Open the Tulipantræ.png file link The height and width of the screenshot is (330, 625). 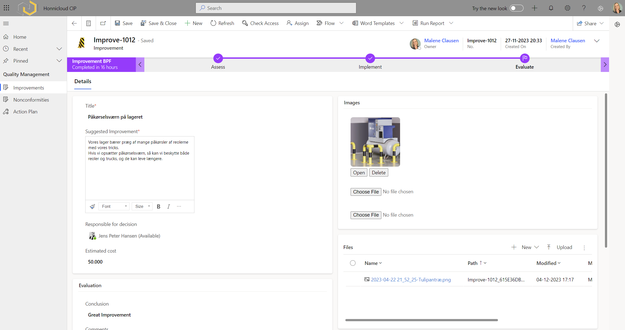click(411, 280)
